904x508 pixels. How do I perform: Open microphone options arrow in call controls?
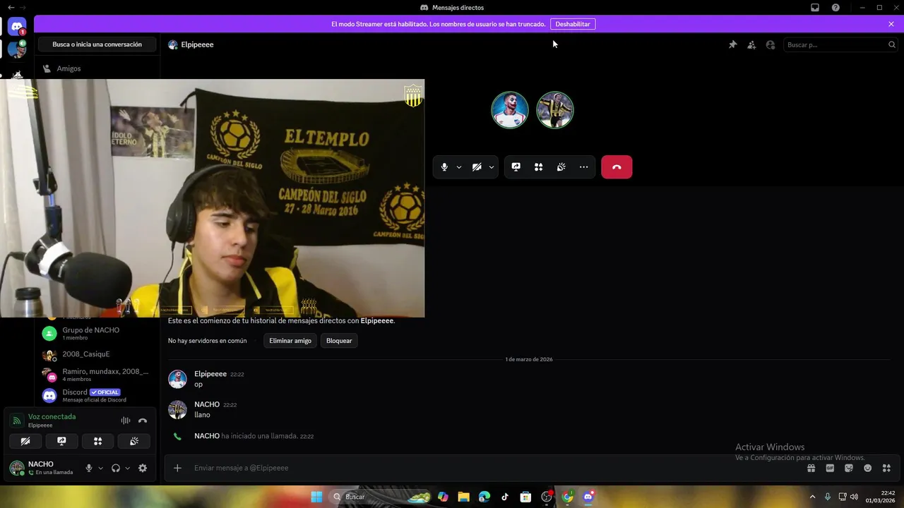tap(459, 167)
